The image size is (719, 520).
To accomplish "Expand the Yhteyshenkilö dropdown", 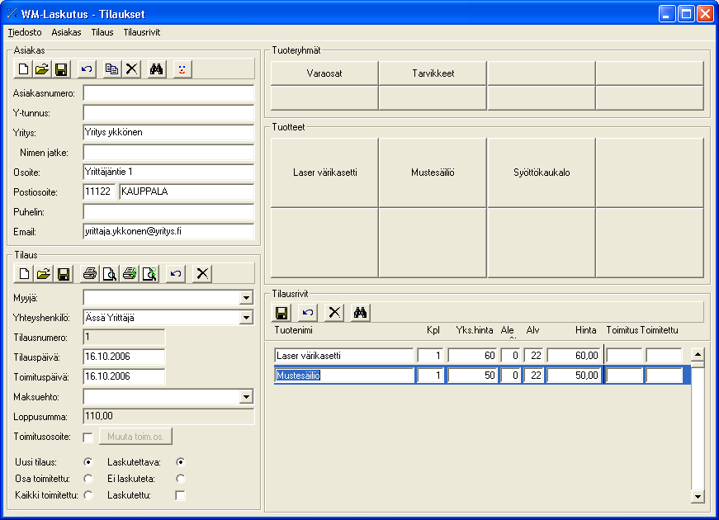I will tap(246, 318).
